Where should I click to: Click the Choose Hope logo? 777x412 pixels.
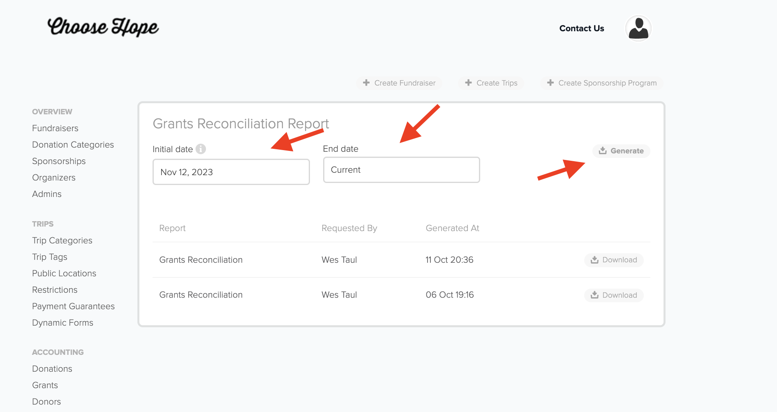pos(103,27)
